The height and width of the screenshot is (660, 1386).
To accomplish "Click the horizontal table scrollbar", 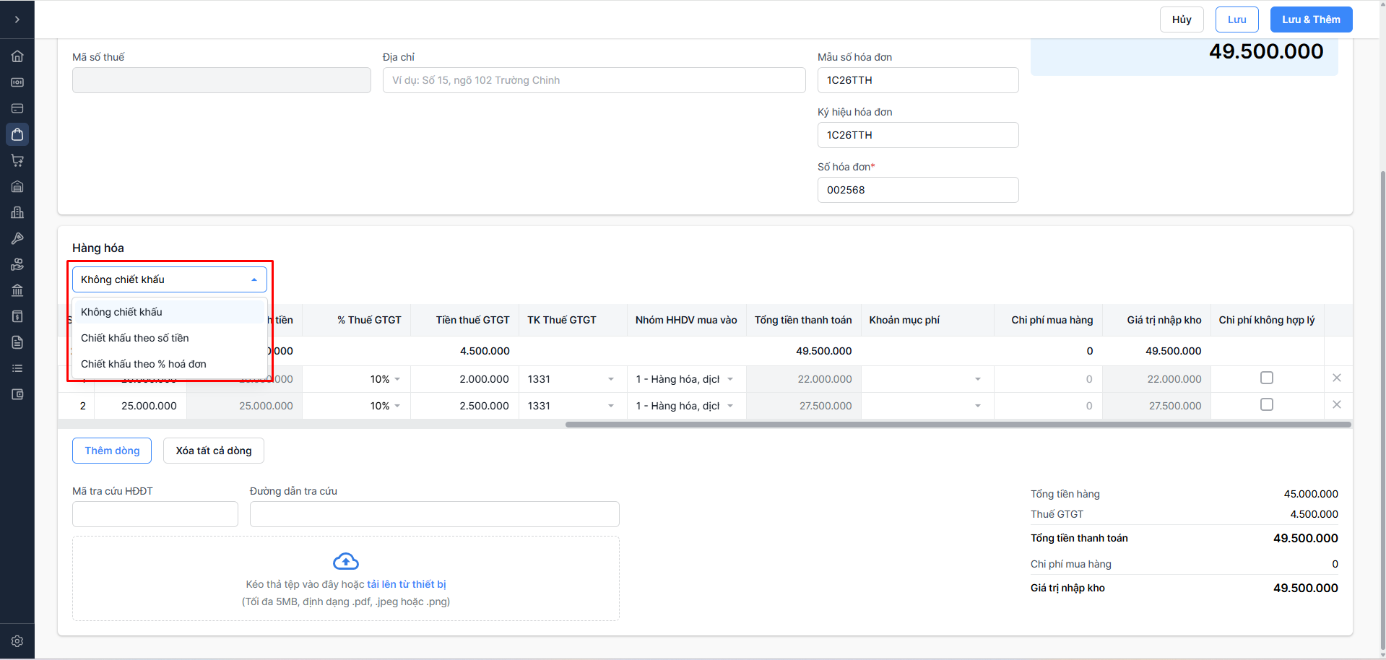I will 958,425.
